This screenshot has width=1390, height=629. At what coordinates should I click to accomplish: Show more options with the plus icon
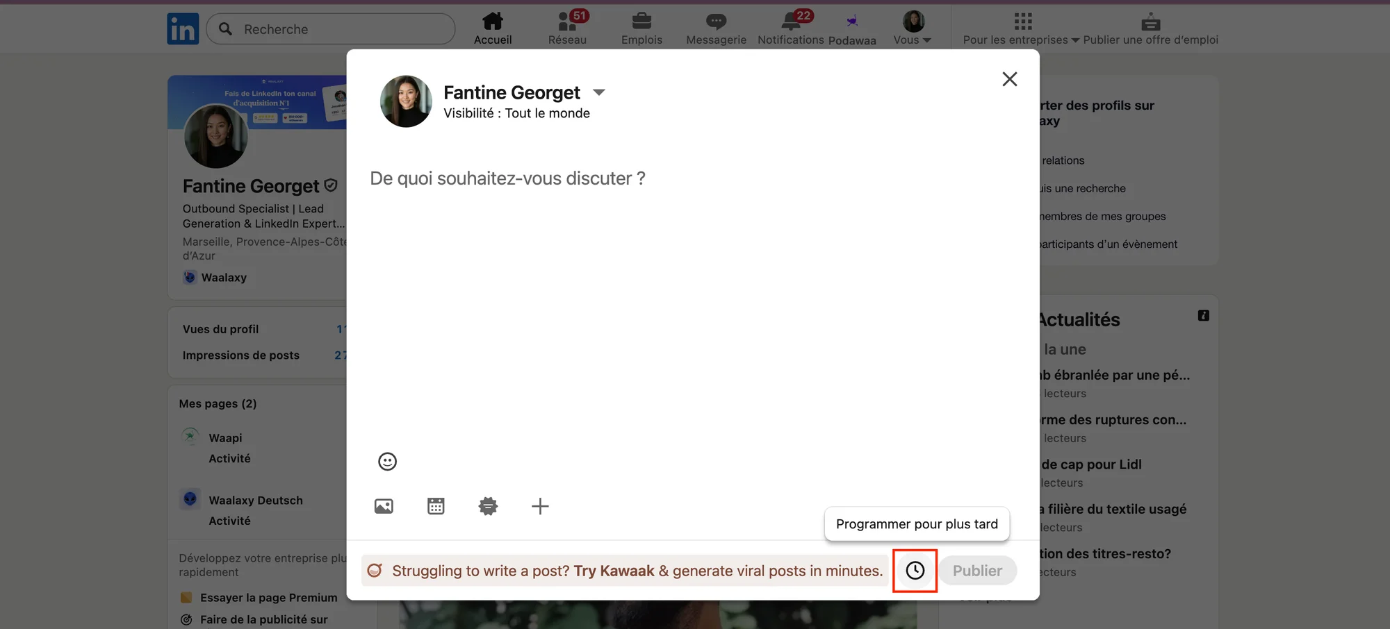[540, 506]
